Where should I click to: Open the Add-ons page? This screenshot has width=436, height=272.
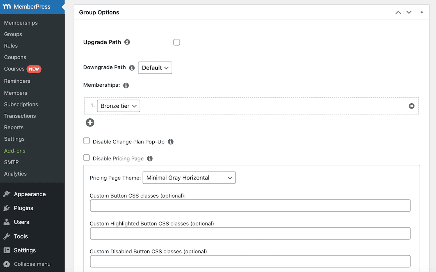(15, 151)
